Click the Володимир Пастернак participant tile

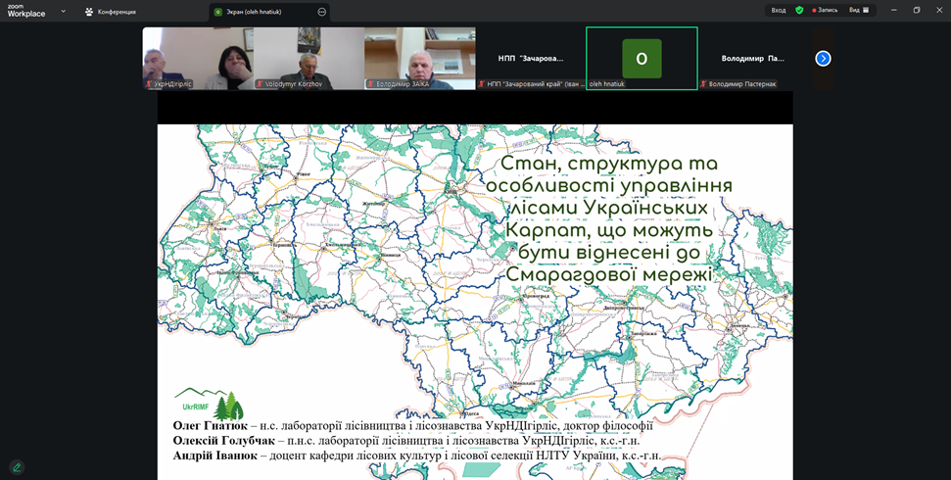pos(752,58)
